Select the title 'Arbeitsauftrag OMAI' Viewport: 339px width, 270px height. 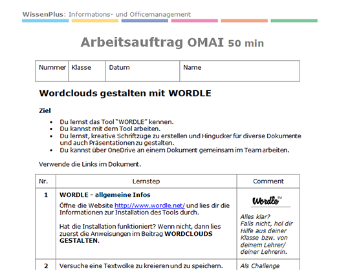pyautogui.click(x=152, y=42)
